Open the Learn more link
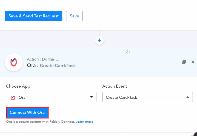 pyautogui.click(x=84, y=122)
